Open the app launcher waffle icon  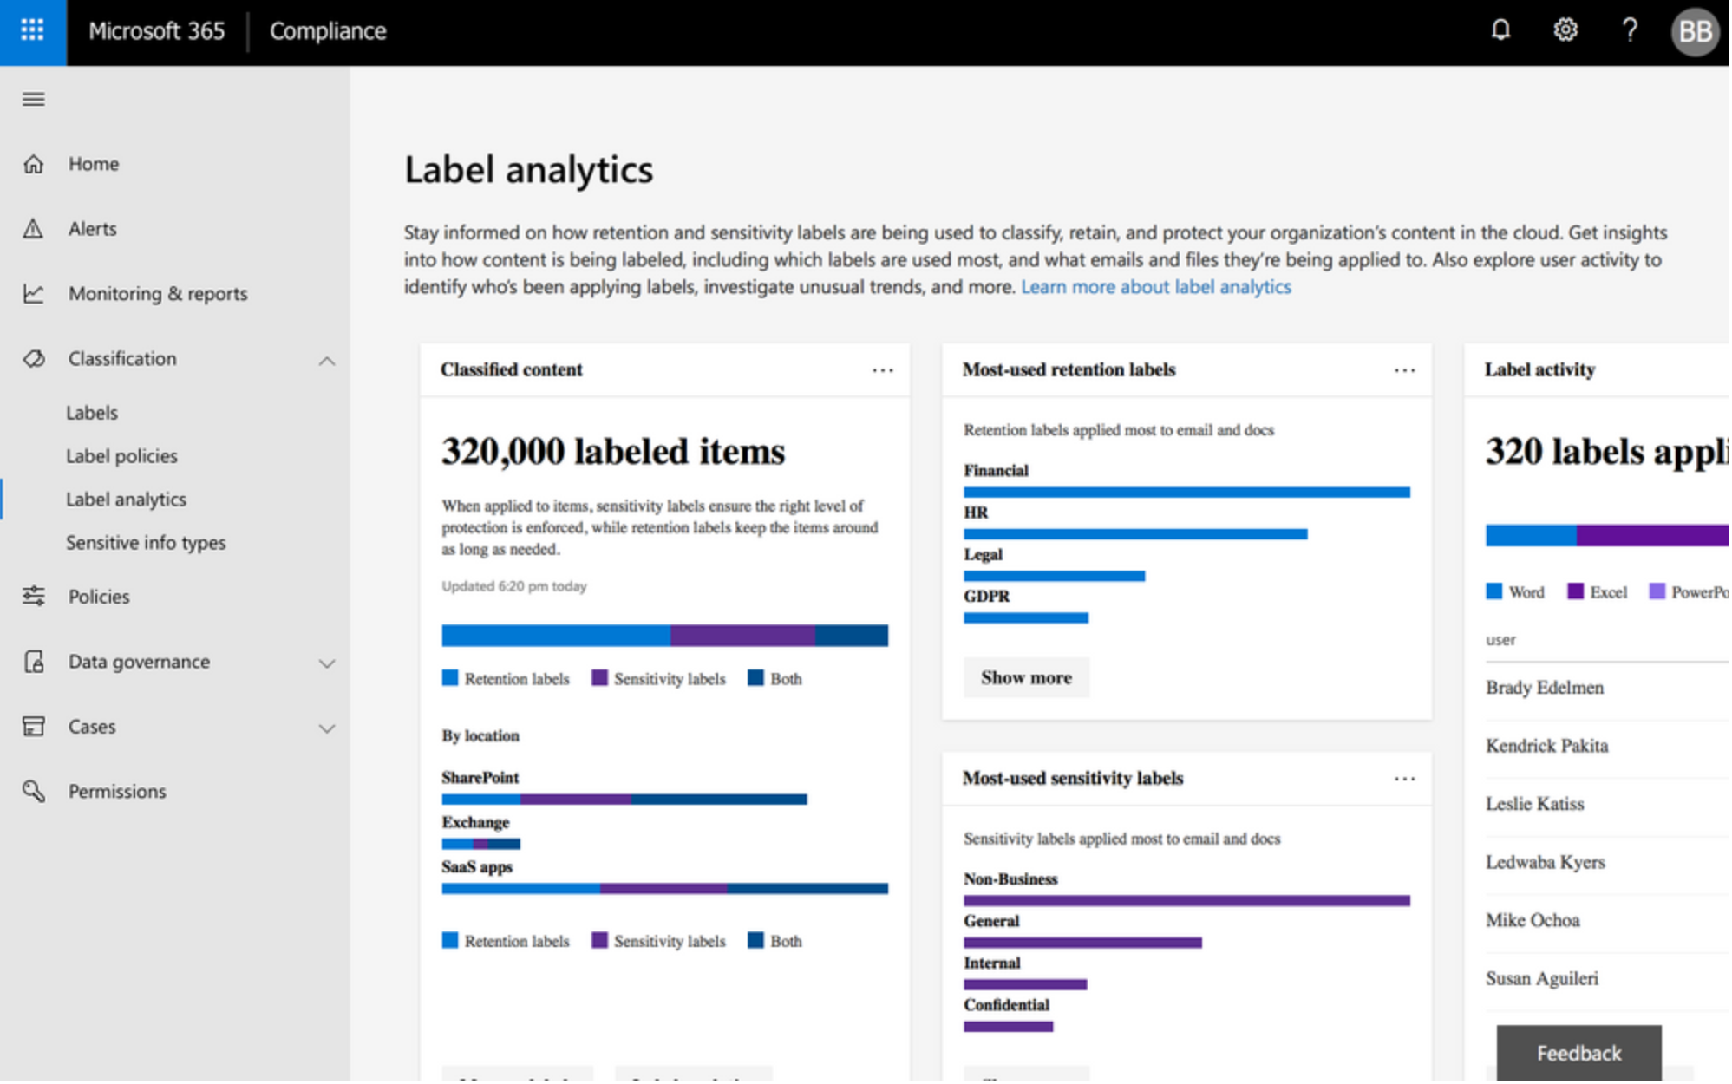coord(32,31)
